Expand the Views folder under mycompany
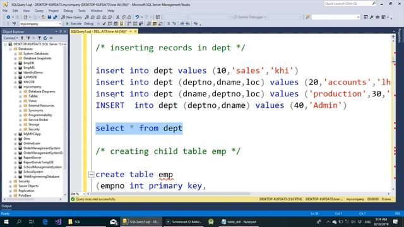 click(20, 101)
